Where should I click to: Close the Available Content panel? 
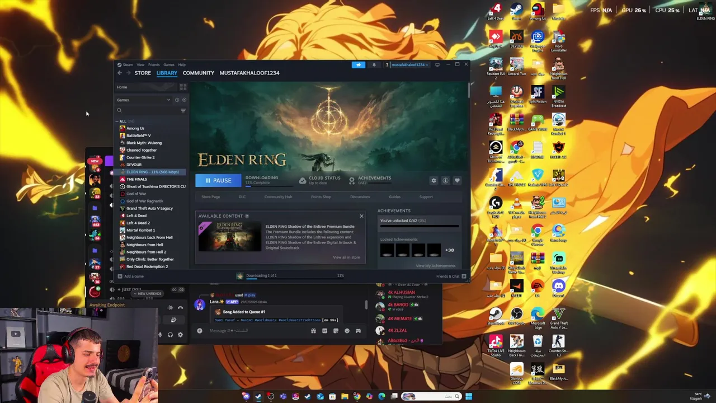[361, 216]
